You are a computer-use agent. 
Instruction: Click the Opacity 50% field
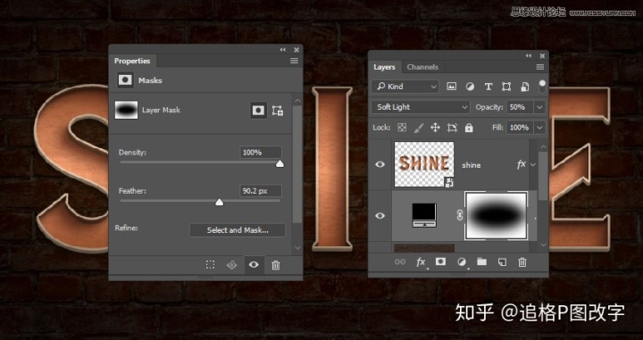click(520, 107)
